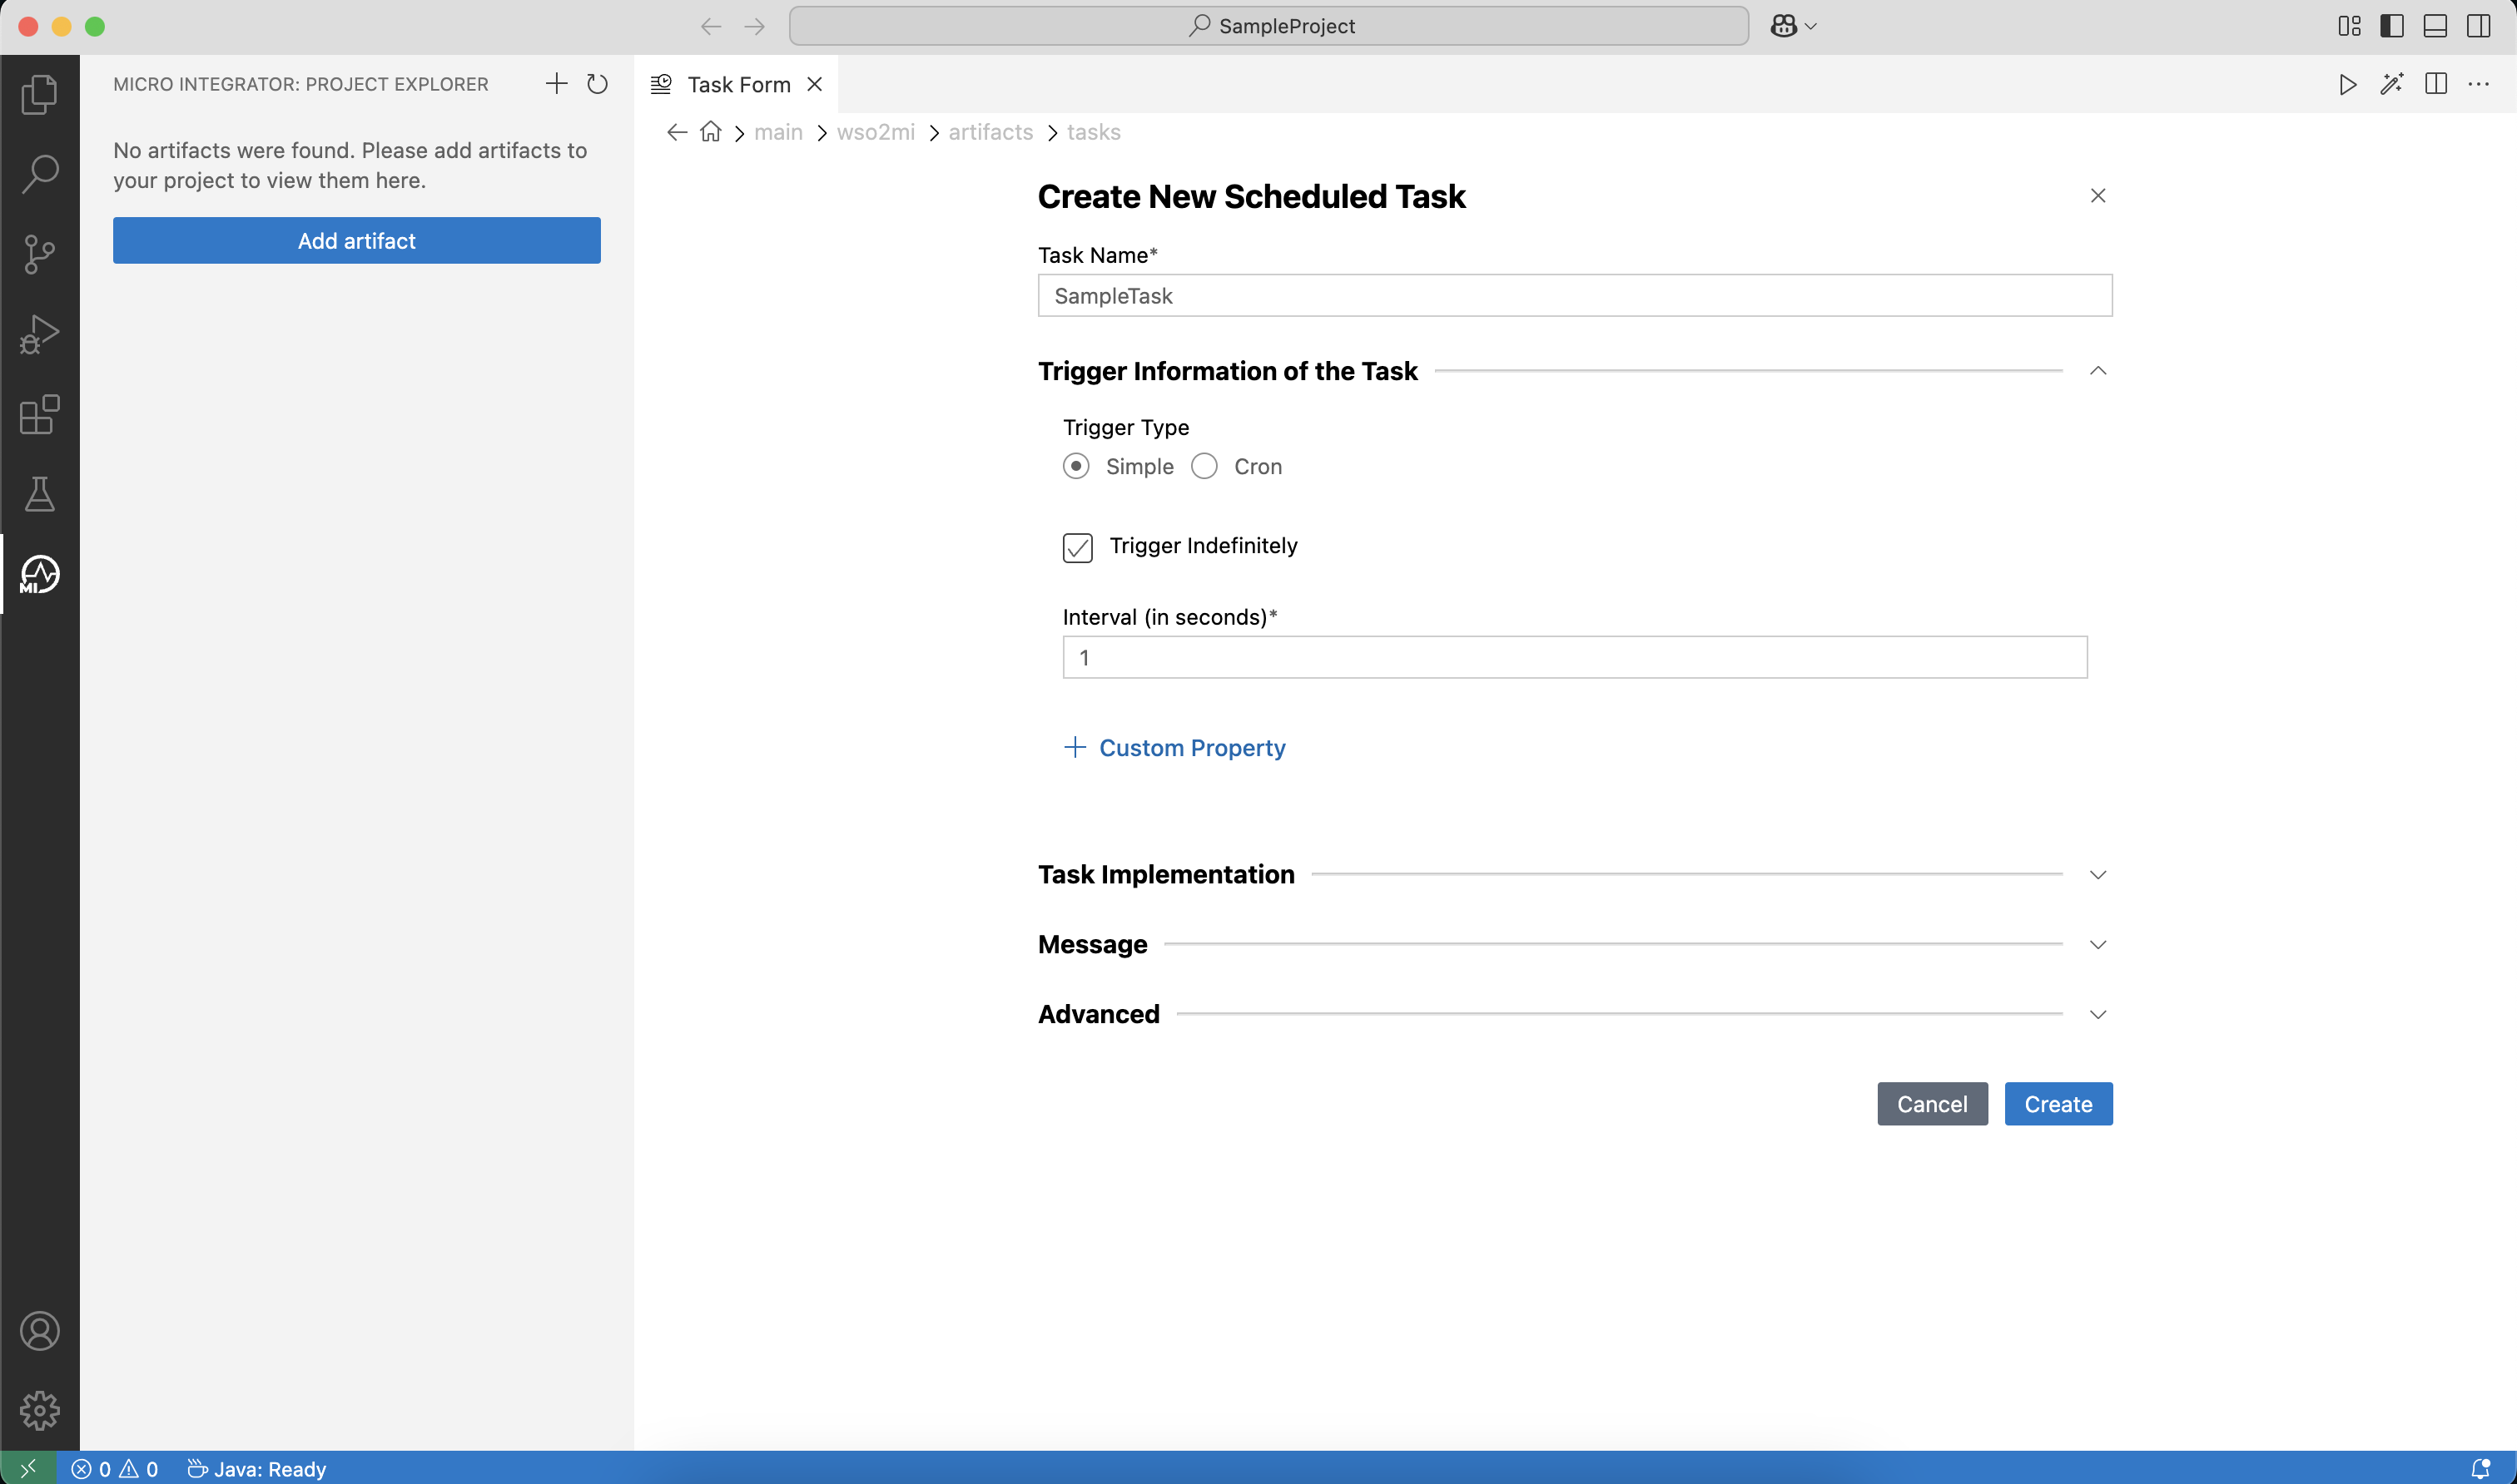Open the Micro Integrator extension icon in sidebar

tap(39, 574)
